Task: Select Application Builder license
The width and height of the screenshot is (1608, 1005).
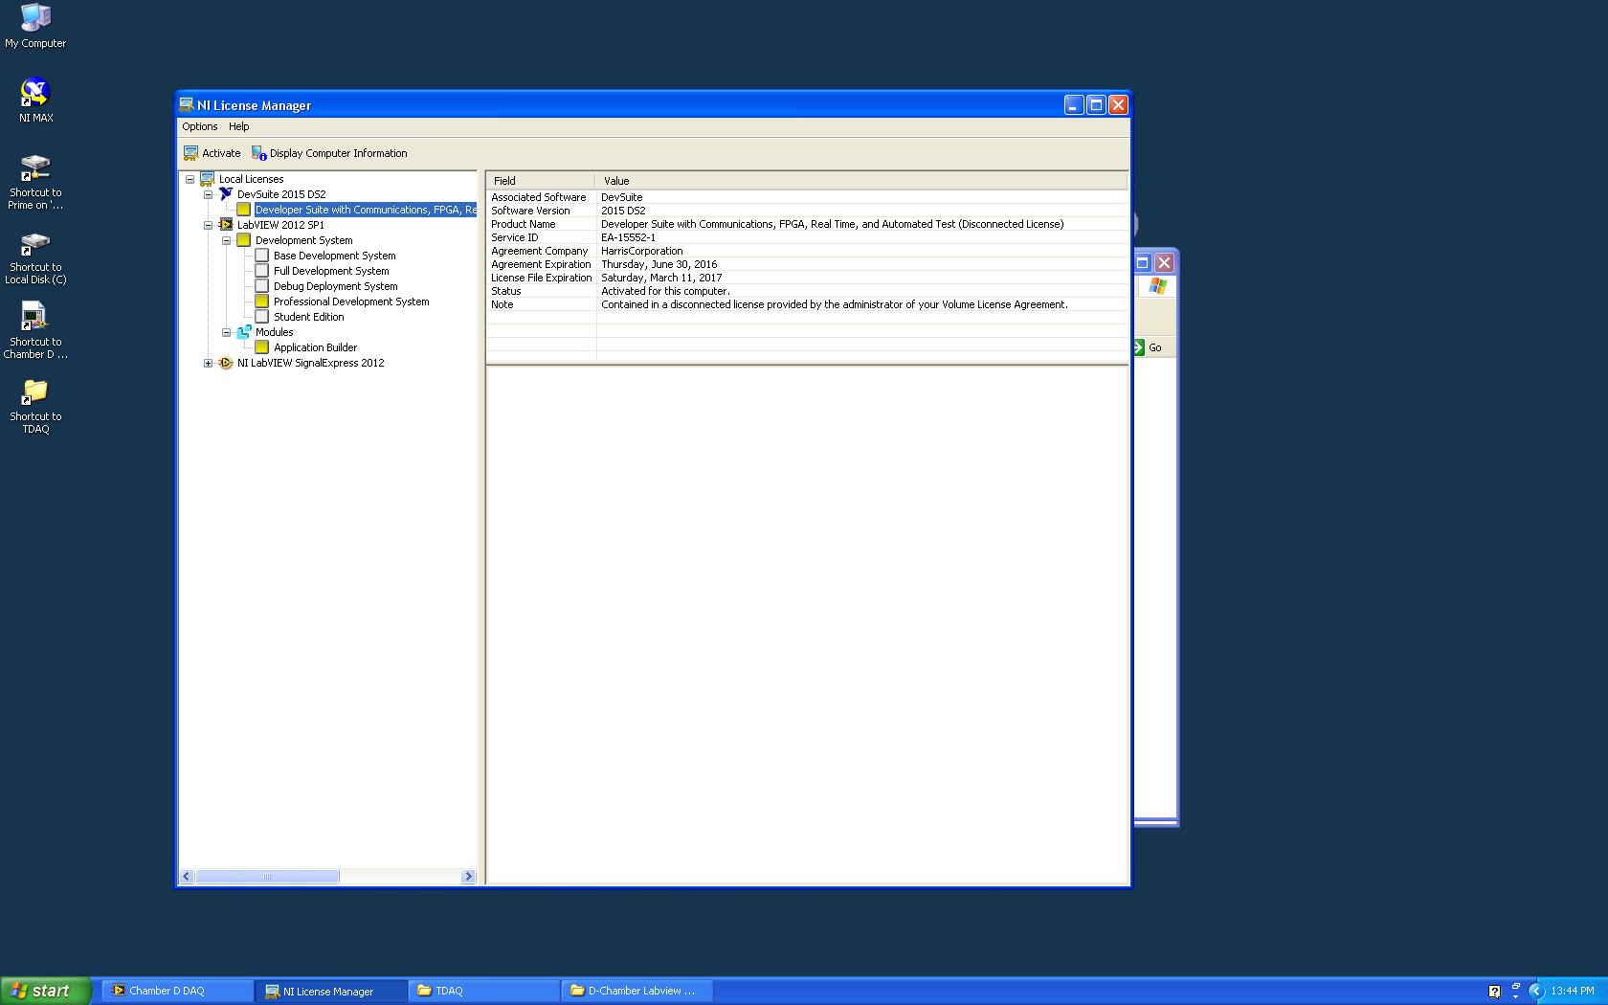Action: coord(315,347)
